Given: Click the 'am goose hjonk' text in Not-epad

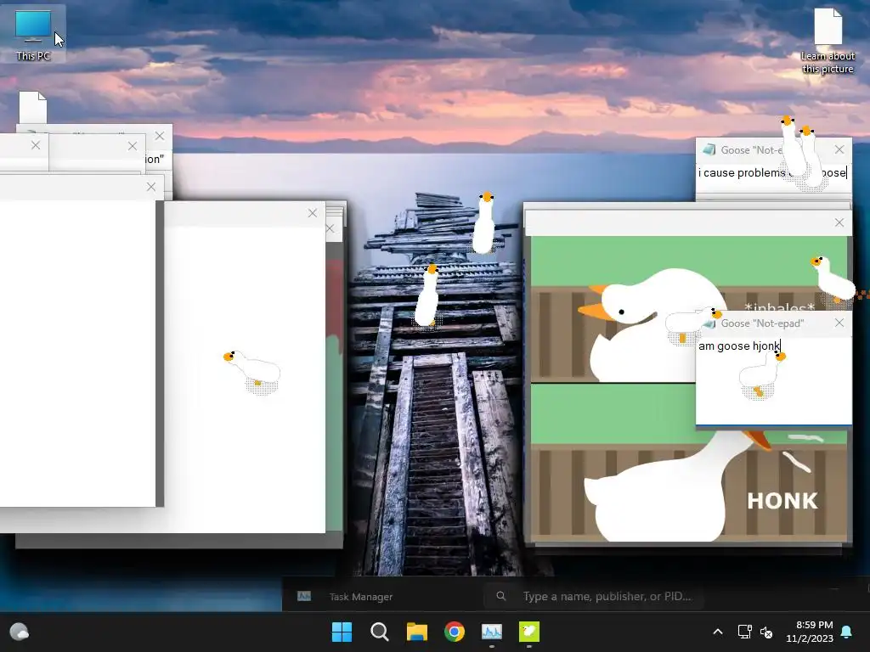Looking at the screenshot, I should [739, 346].
